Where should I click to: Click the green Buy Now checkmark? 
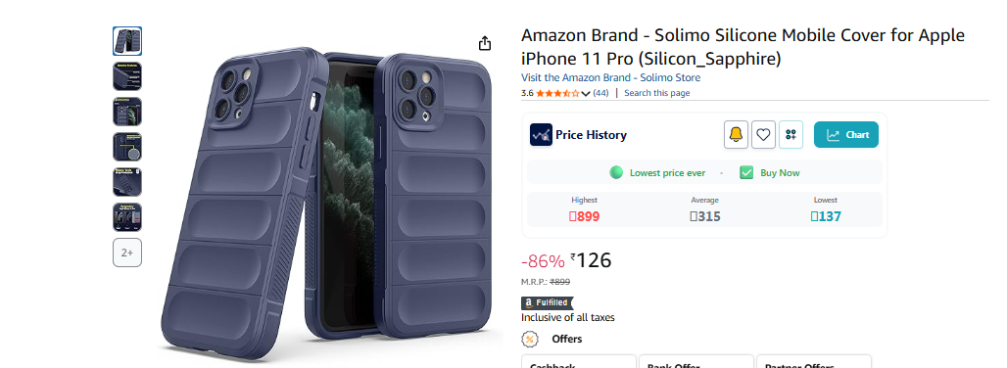click(x=746, y=172)
